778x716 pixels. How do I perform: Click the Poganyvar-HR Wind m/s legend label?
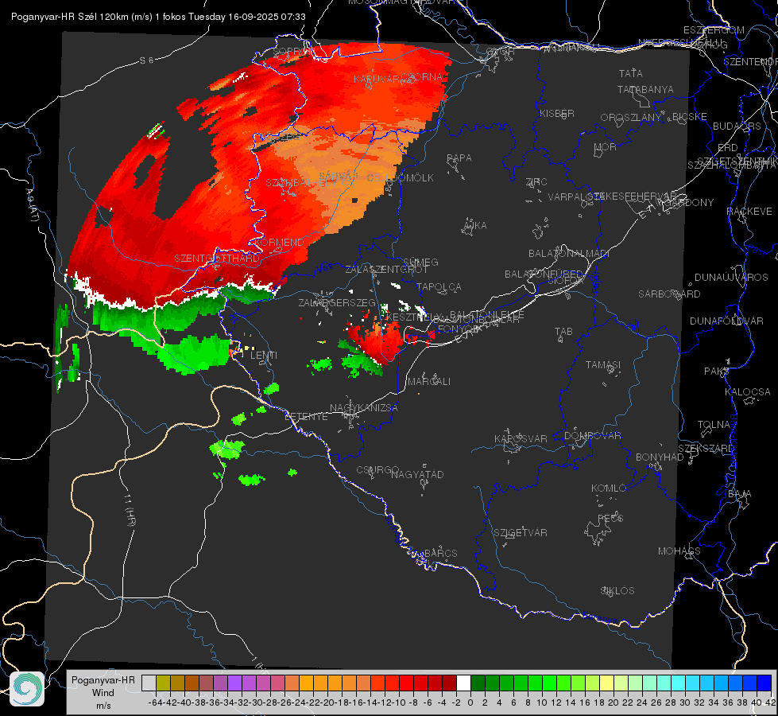click(103, 693)
